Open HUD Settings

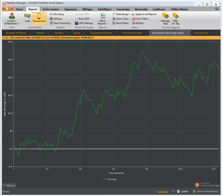click(x=84, y=23)
